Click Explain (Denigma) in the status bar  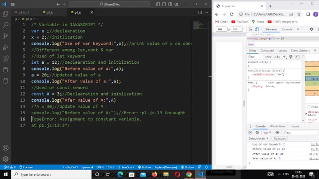tap(166, 167)
